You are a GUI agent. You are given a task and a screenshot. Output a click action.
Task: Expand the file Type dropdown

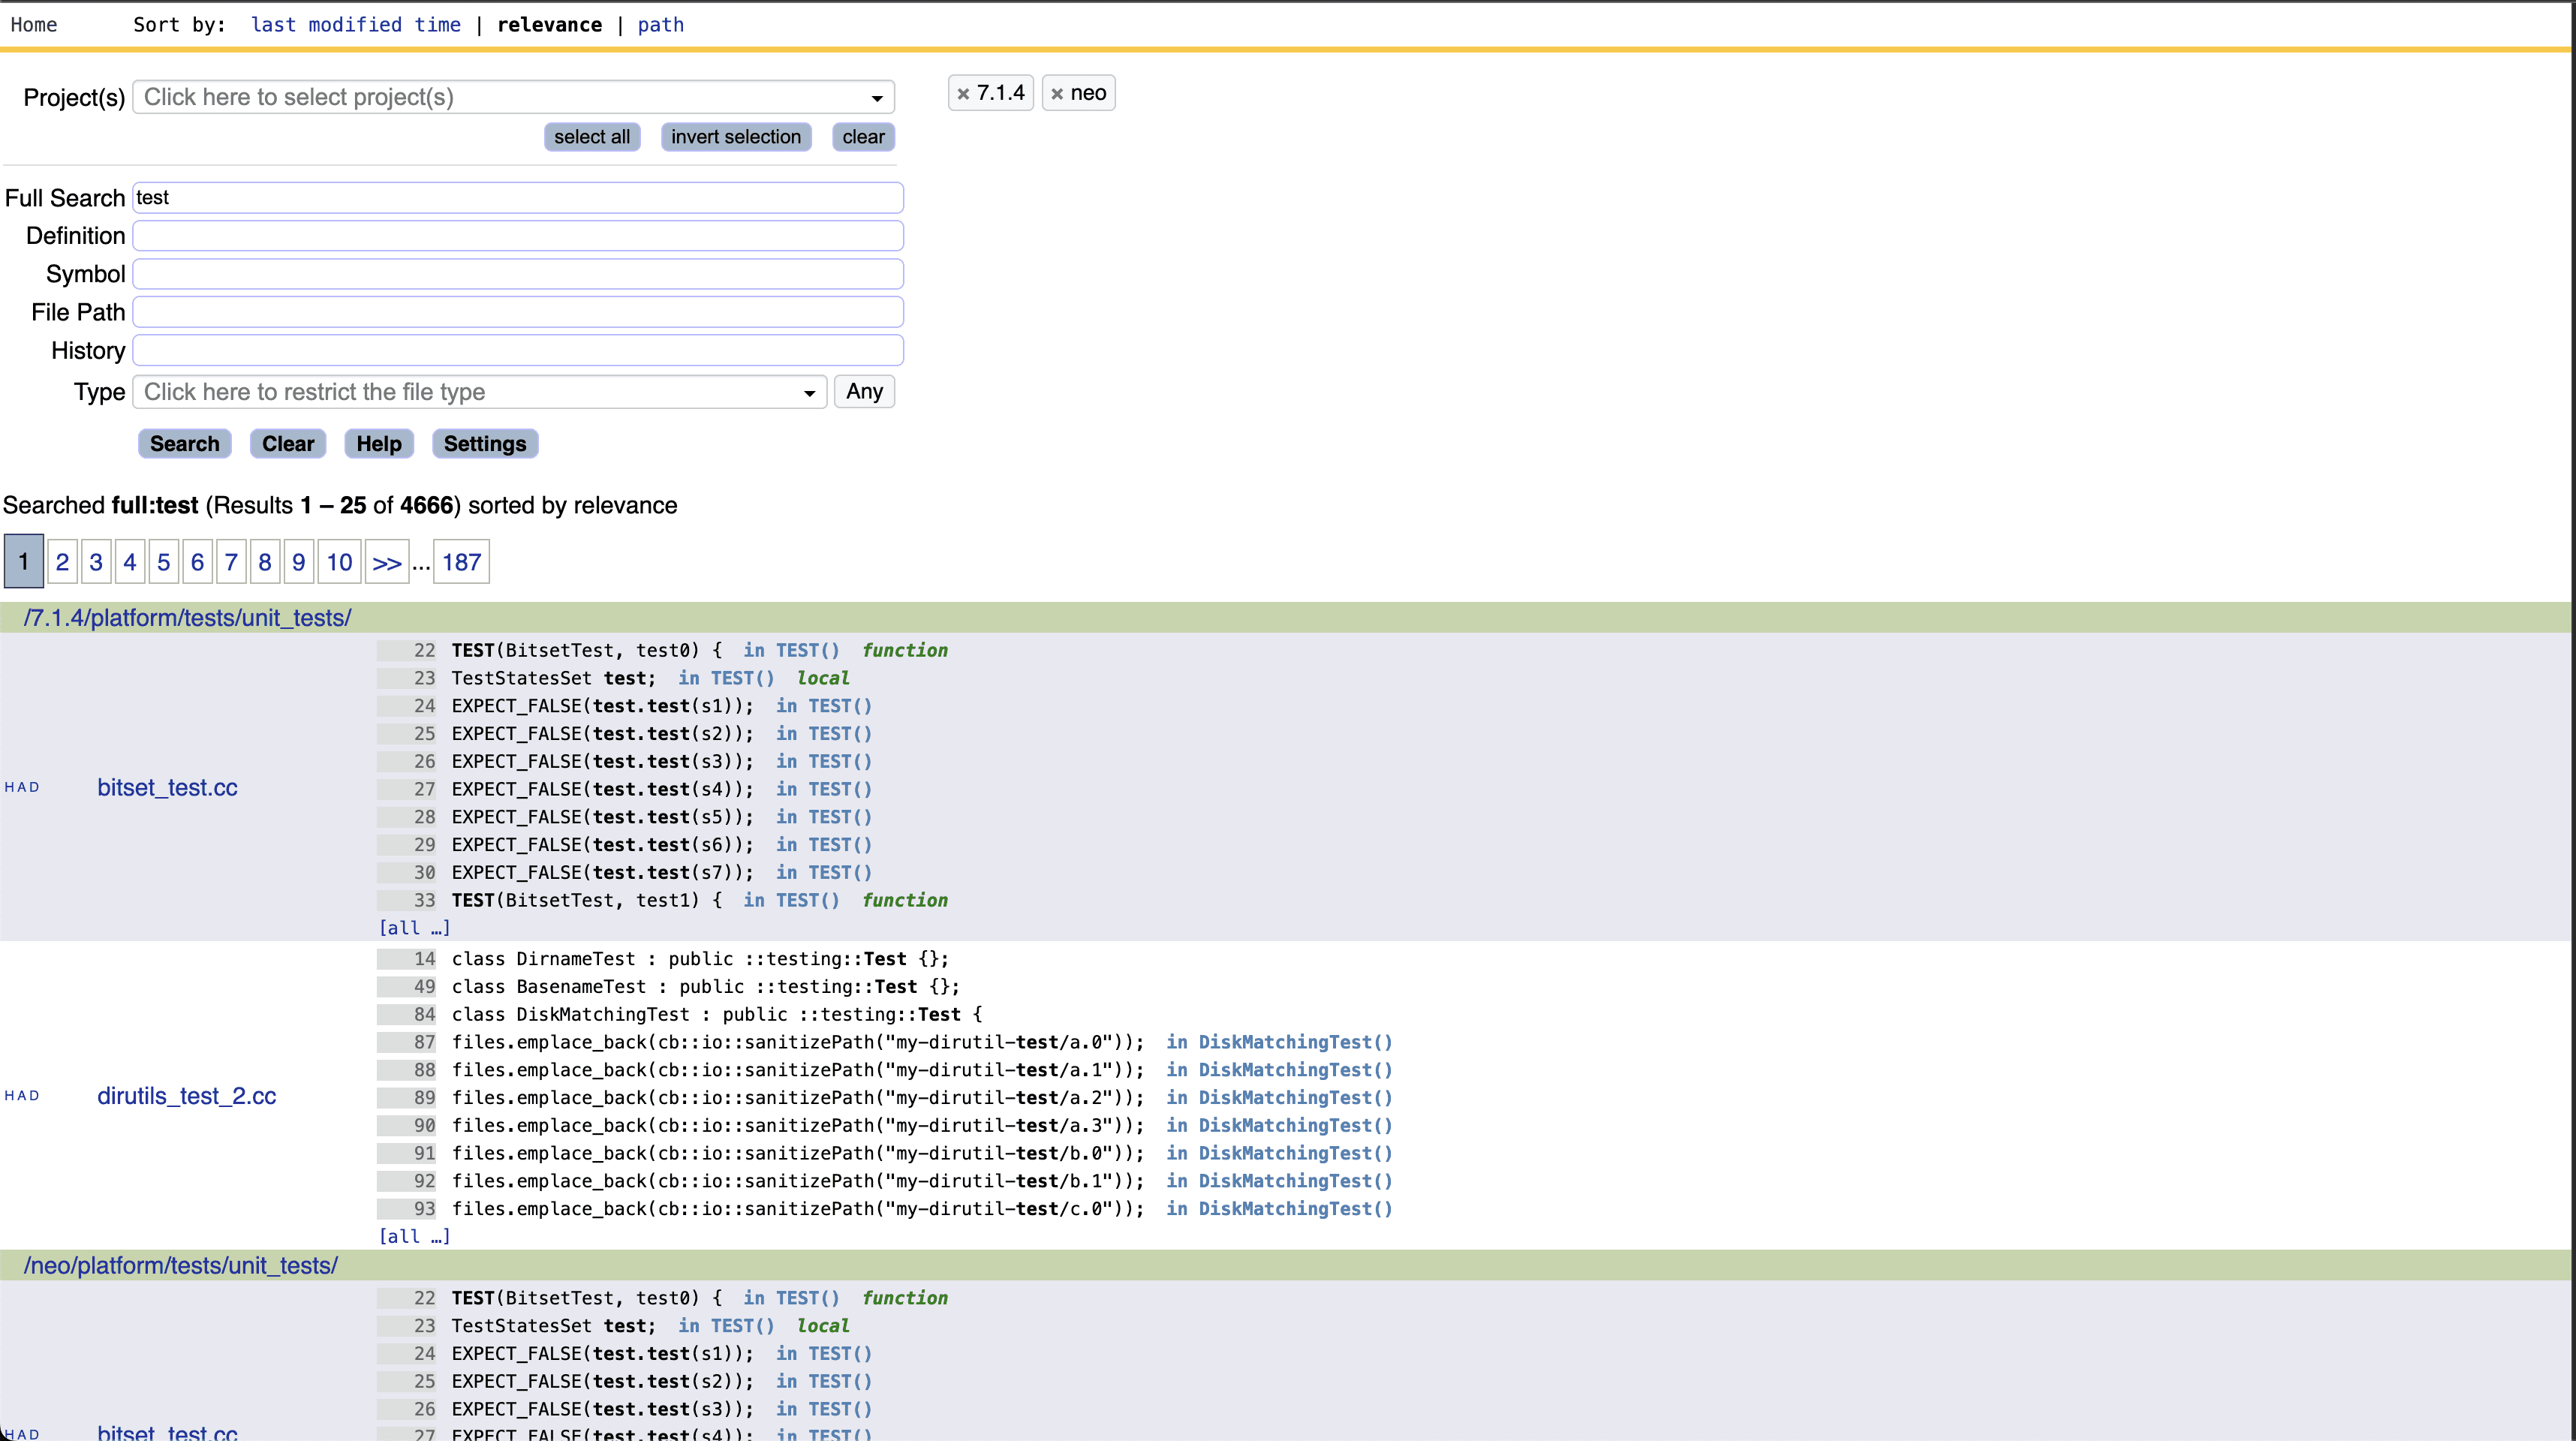809,393
